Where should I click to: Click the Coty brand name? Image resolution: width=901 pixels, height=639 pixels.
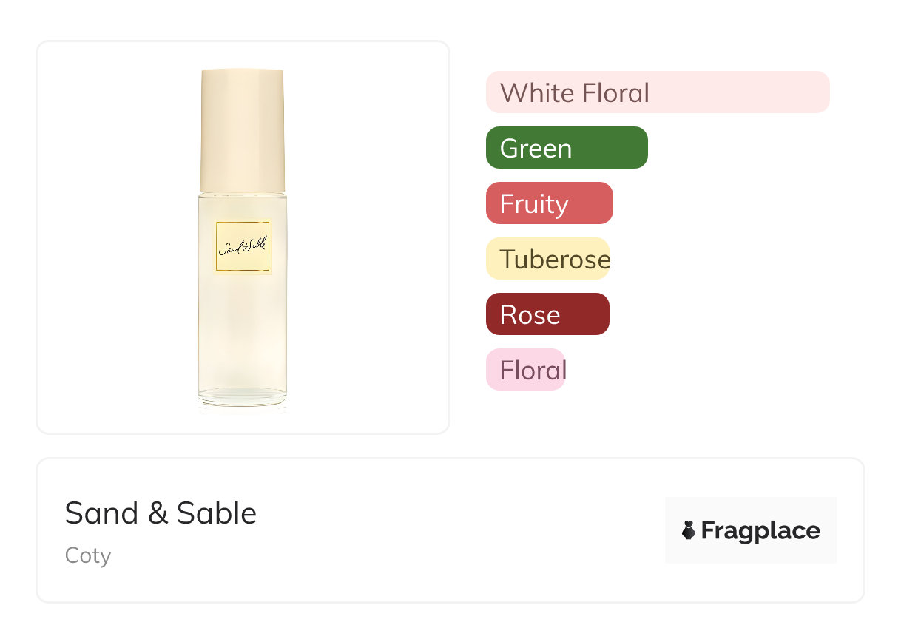(88, 555)
